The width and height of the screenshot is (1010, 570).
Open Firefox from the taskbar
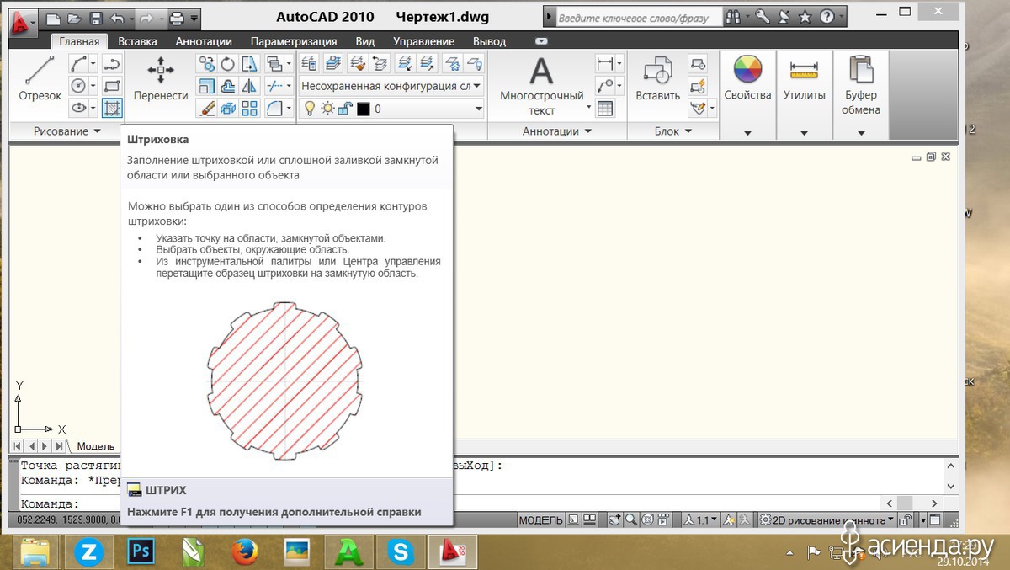244,551
